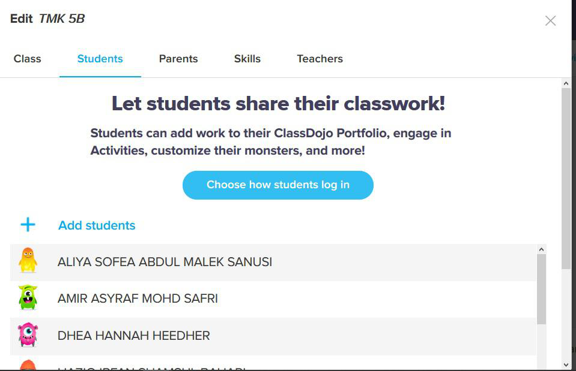576x371 pixels.
Task: Click the green one-eyed monster avatar for Amir Asyraf
Action: [28, 297]
